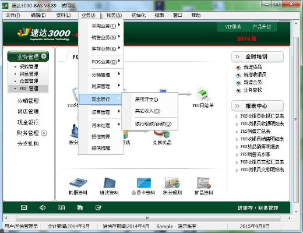Viewport: 303px width, 233px height.
Task: Select 银行取款/存款(Q) submenu item
Action: coord(150,123)
